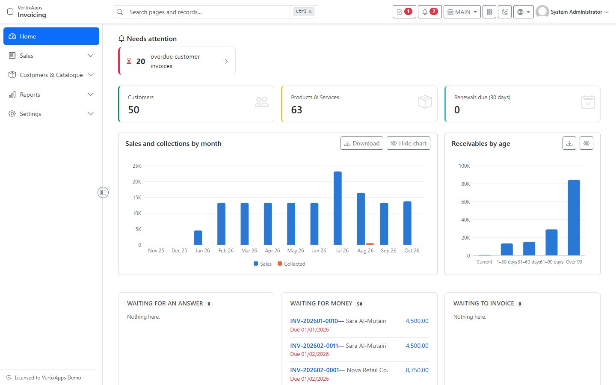This screenshot has height=385, width=616.
Task: Click the Products & Services box icon
Action: (x=425, y=102)
